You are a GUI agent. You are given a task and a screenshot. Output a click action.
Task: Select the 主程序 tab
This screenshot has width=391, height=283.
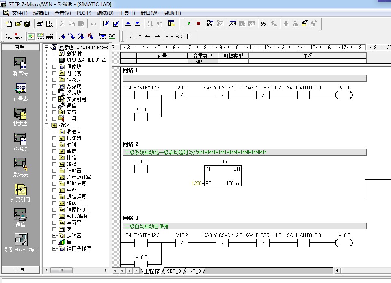click(x=152, y=271)
